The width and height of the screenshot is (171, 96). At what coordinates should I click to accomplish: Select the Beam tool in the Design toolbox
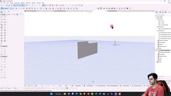2,19
